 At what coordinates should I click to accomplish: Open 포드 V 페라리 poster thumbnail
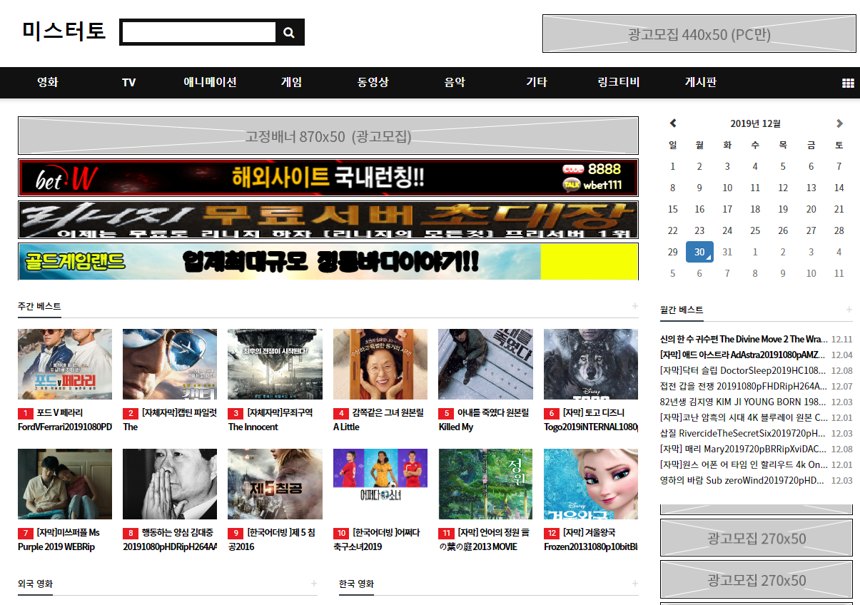pos(65,364)
